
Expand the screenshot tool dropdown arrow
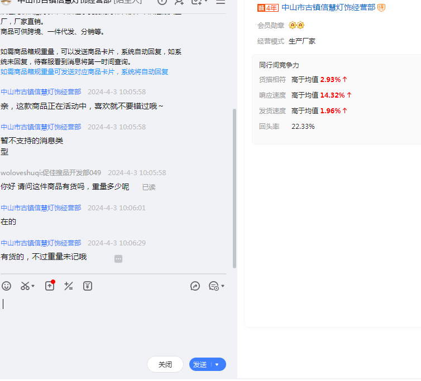tap(34, 287)
